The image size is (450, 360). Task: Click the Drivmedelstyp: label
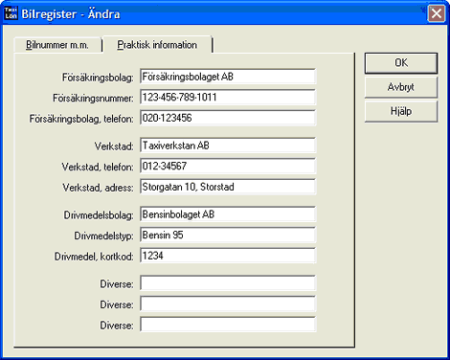[103, 236]
